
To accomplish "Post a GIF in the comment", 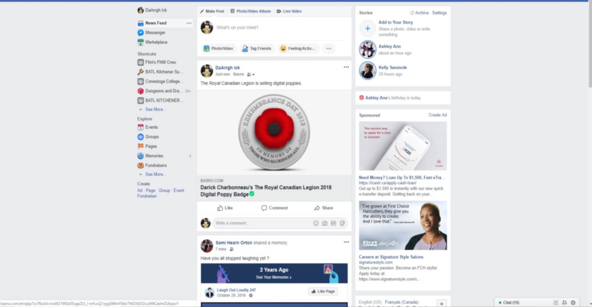I will (333, 223).
